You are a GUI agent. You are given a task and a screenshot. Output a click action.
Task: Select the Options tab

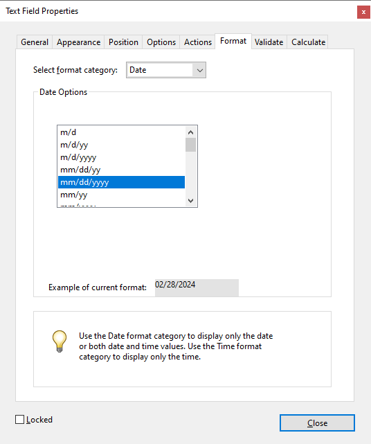coord(161,42)
